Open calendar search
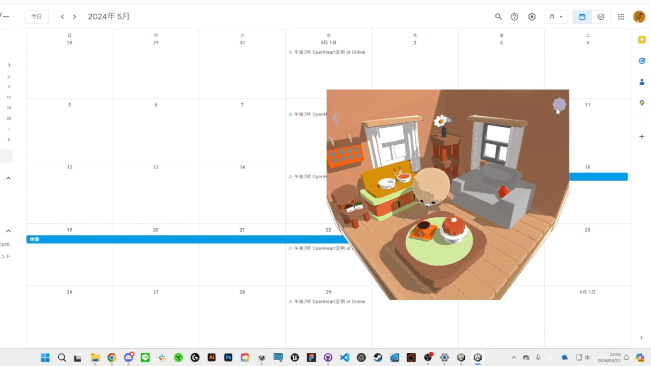The image size is (651, 366). tap(498, 16)
